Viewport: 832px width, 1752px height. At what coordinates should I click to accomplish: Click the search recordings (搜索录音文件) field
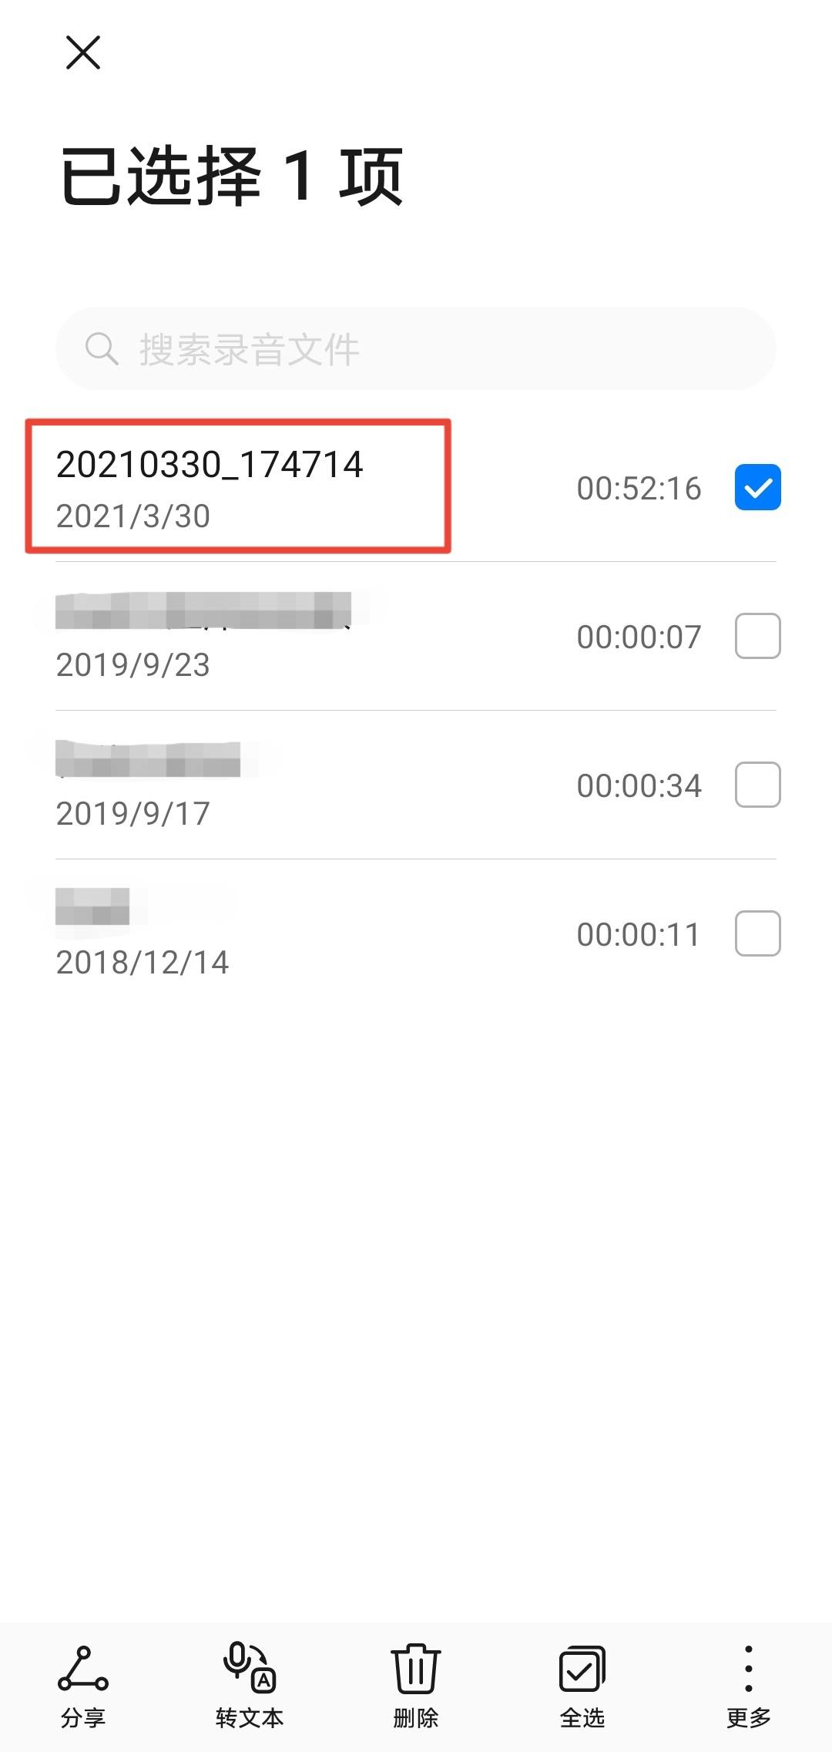(416, 348)
